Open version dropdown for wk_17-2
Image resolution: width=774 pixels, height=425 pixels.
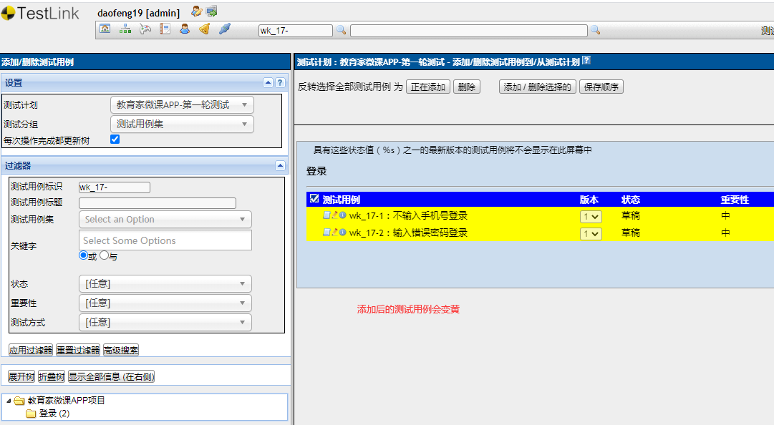591,234
